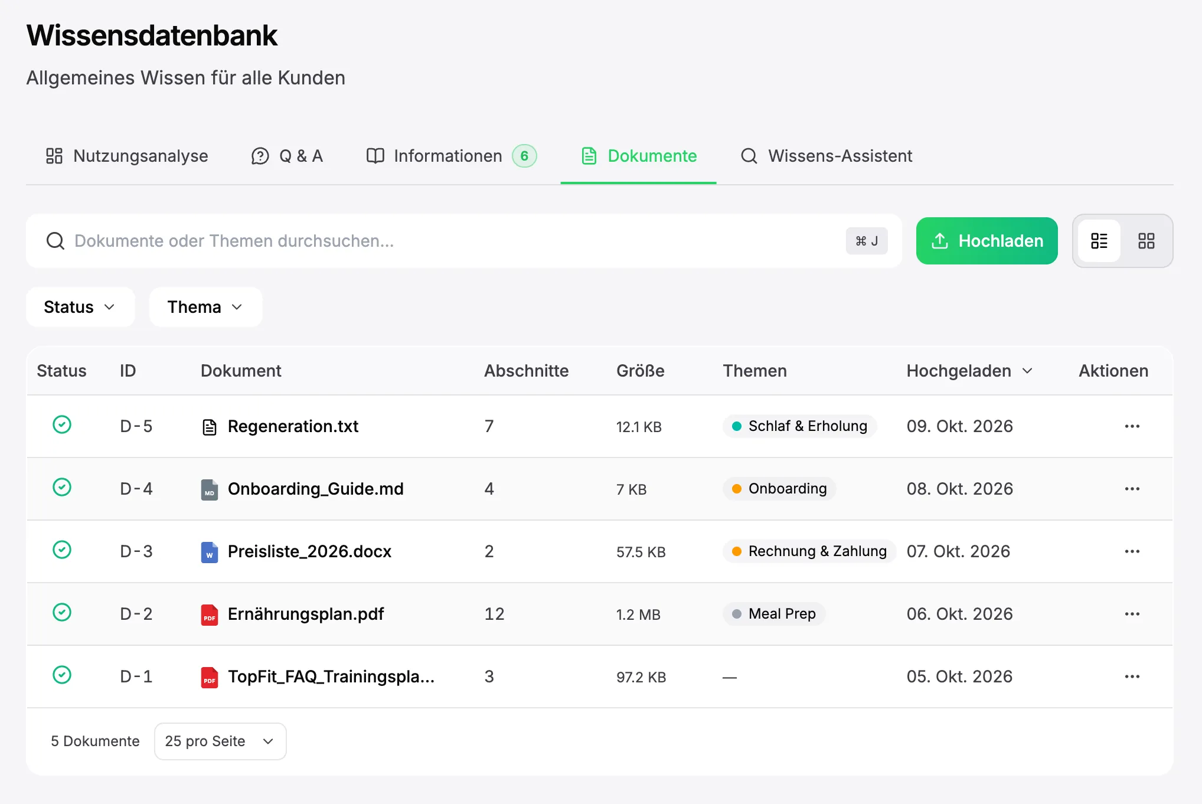The image size is (1202, 804).
Task: Open the Nutzungsanalyse tab
Action: tap(127, 156)
